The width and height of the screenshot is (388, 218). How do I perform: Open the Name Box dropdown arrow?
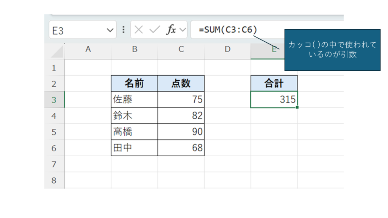tap(110, 30)
